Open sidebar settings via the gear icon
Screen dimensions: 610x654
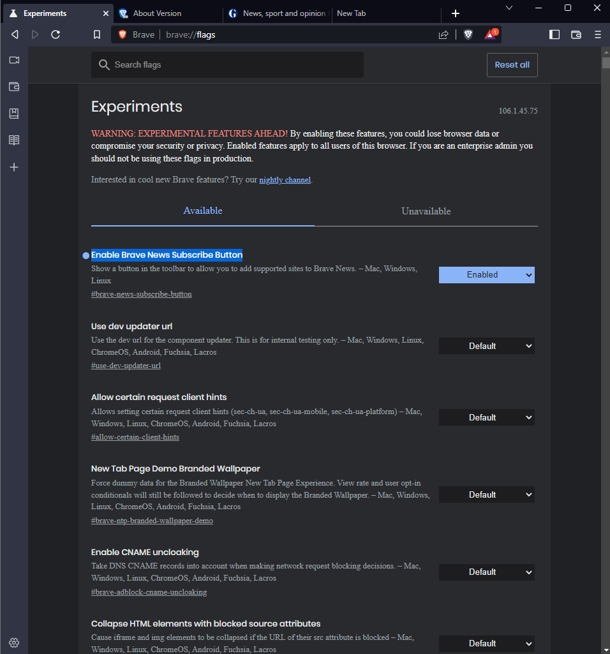pos(14,643)
